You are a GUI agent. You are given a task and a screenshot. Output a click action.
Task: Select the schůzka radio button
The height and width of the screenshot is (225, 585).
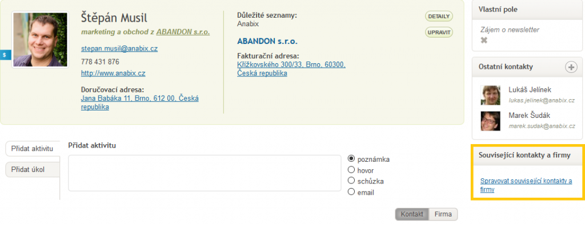click(351, 181)
